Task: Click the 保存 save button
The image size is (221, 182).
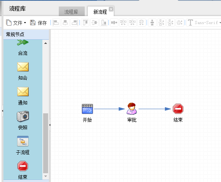Action: (38, 23)
